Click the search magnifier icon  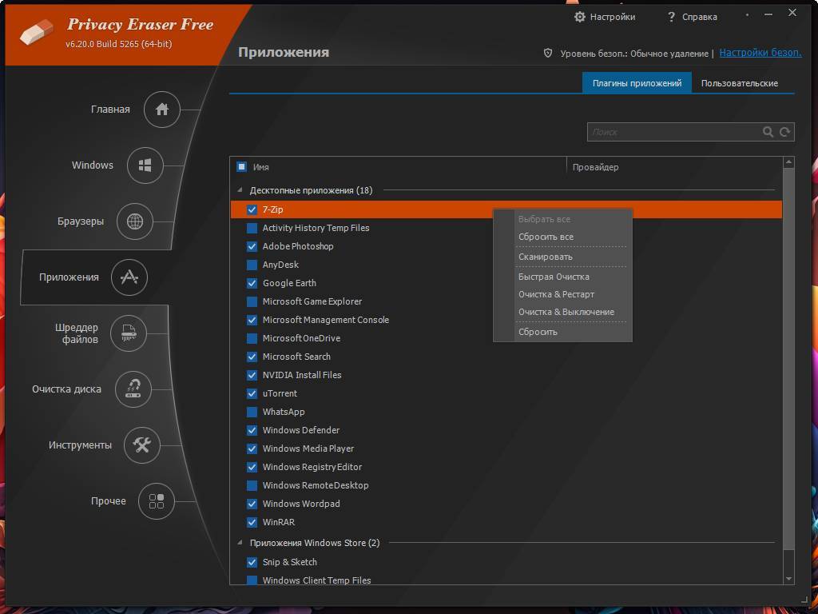[768, 132]
